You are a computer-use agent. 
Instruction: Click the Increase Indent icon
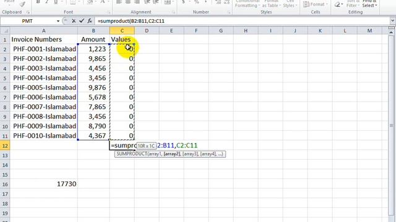point(156,2)
